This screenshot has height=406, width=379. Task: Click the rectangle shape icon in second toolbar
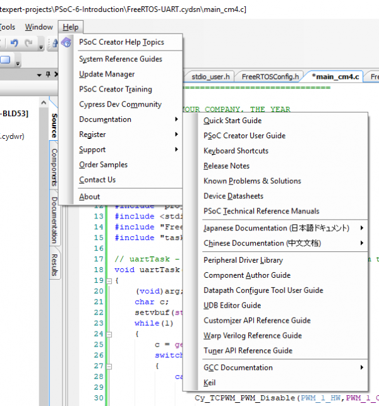coord(5,60)
